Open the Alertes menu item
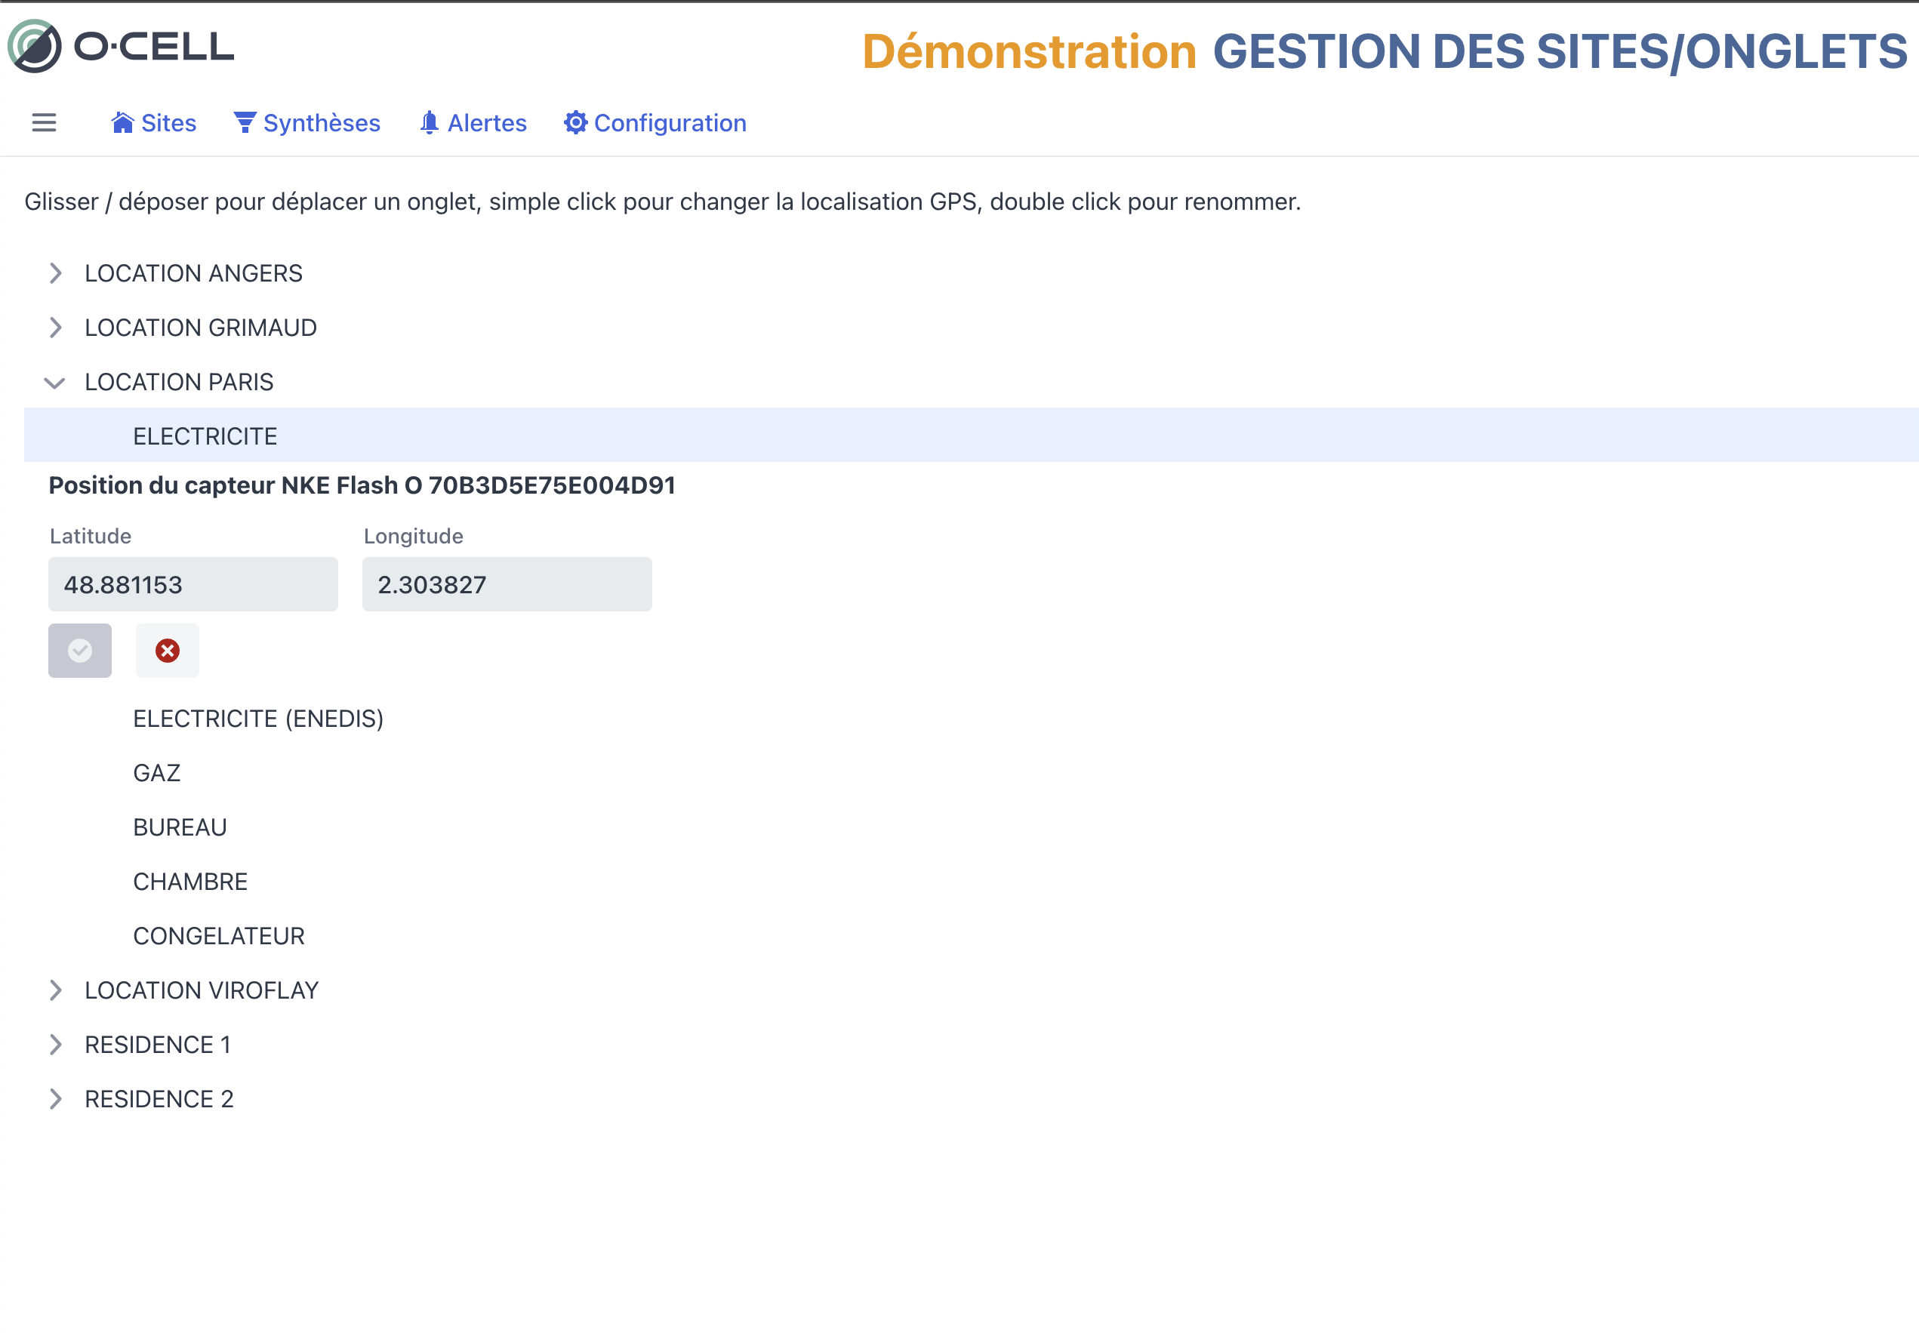Screen dimensions: 1919x1333 pyautogui.click(x=487, y=123)
